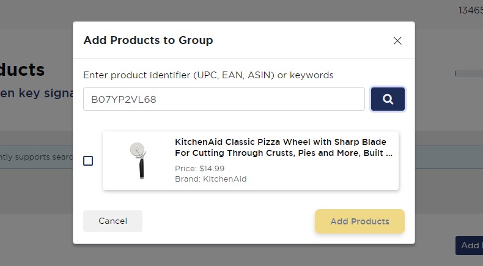The height and width of the screenshot is (266, 483).
Task: Click the truncated ellipsis at product title end
Action: (x=389, y=153)
